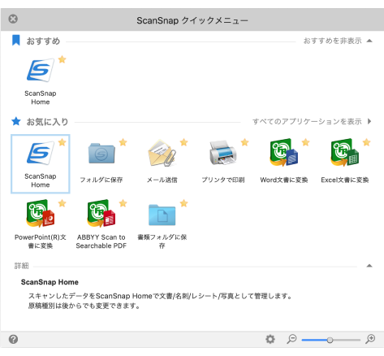
Task: Toggle favorite star on フォルダに保存
Action: click(123, 142)
